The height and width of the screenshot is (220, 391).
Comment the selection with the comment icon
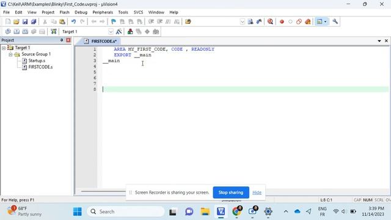coord(168,22)
